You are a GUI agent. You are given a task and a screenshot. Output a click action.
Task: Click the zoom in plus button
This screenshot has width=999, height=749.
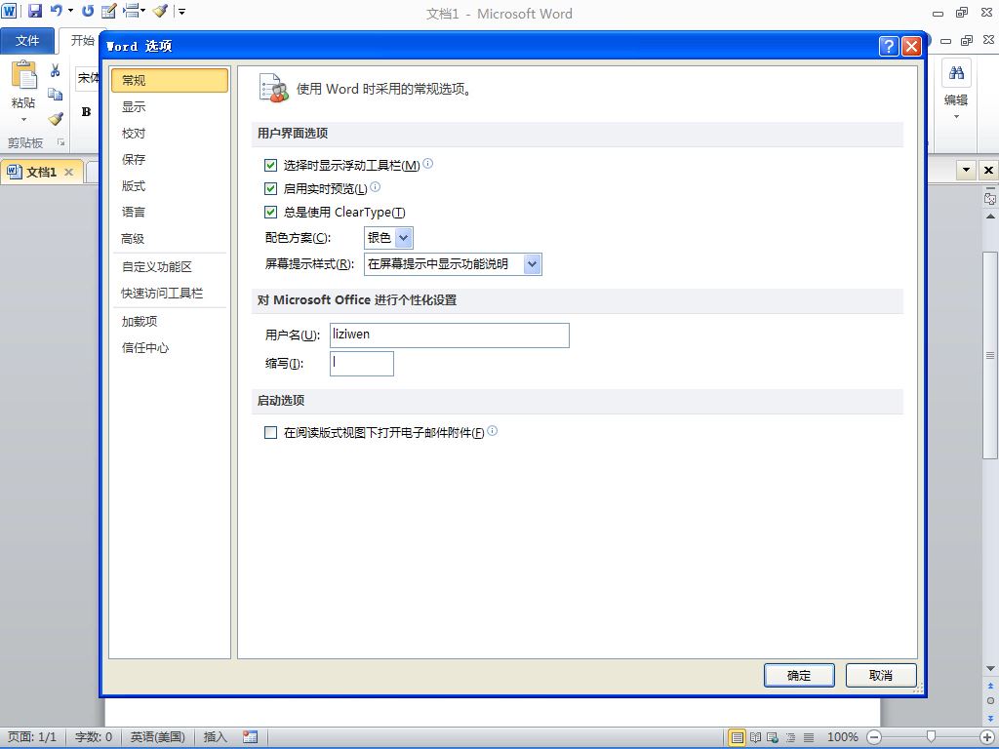coord(987,737)
